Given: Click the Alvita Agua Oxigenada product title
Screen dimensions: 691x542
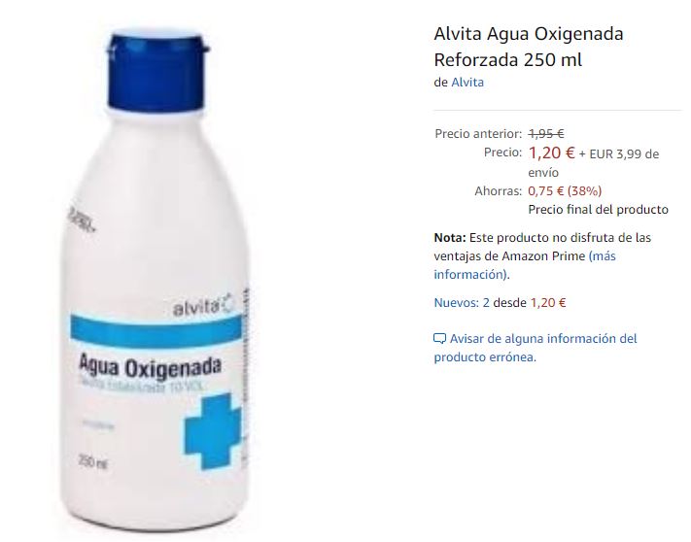Looking at the screenshot, I should 529,47.
